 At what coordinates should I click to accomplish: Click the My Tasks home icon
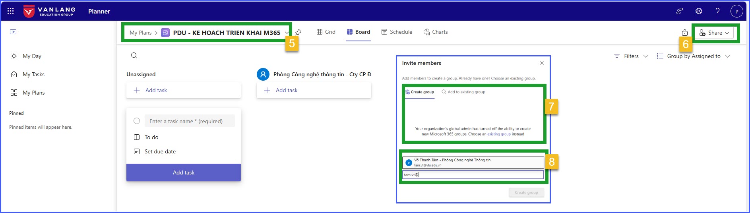pos(14,74)
